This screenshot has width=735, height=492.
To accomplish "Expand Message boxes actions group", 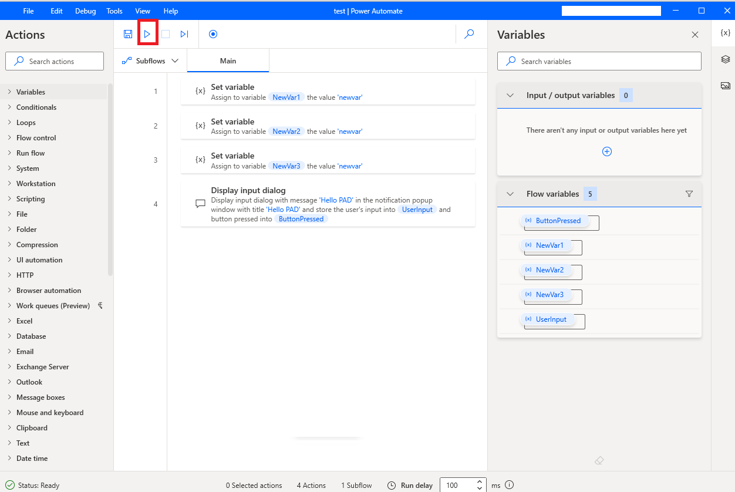I will (x=9, y=397).
